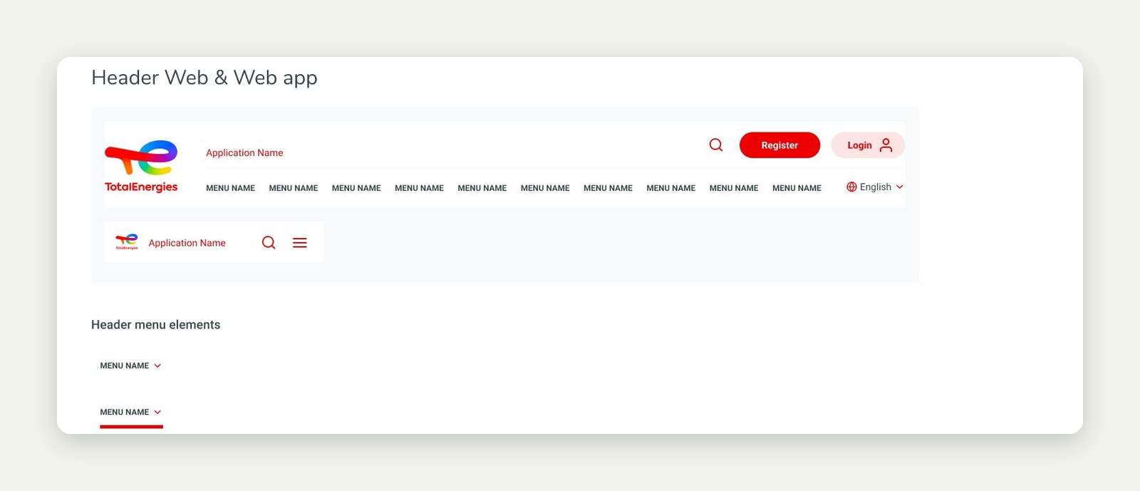Click the Register button
This screenshot has height=491, width=1140.
coord(779,145)
